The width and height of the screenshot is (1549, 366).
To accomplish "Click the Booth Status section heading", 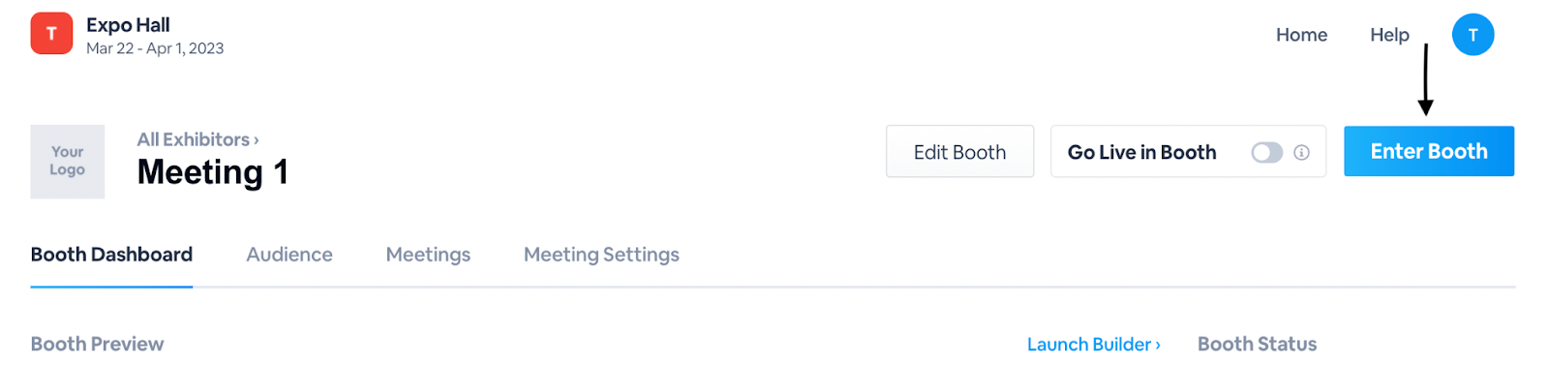I will coord(1257,344).
